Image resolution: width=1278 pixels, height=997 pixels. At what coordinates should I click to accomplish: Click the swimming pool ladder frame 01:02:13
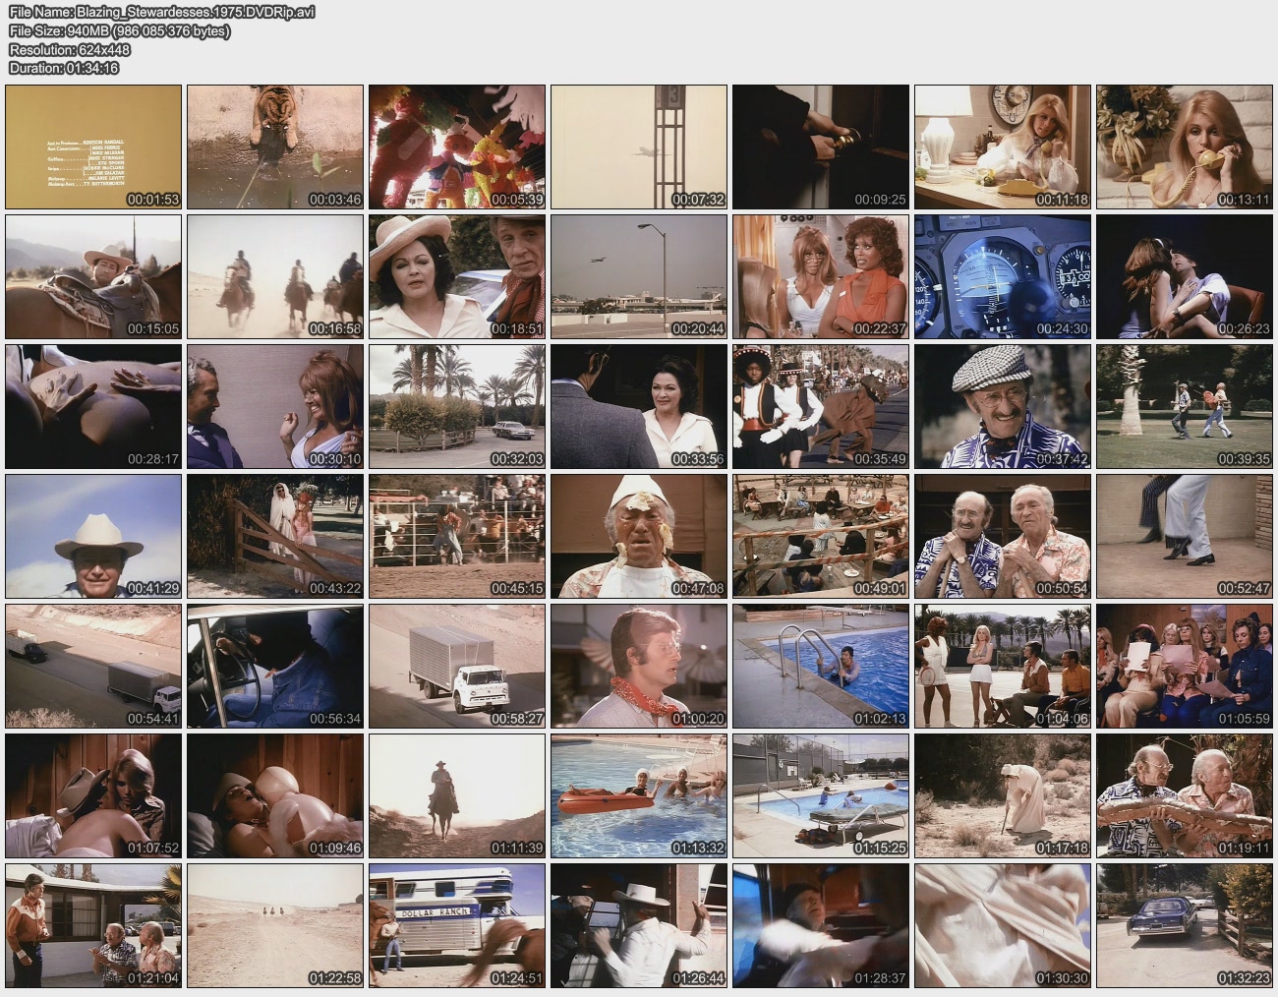pyautogui.click(x=821, y=666)
